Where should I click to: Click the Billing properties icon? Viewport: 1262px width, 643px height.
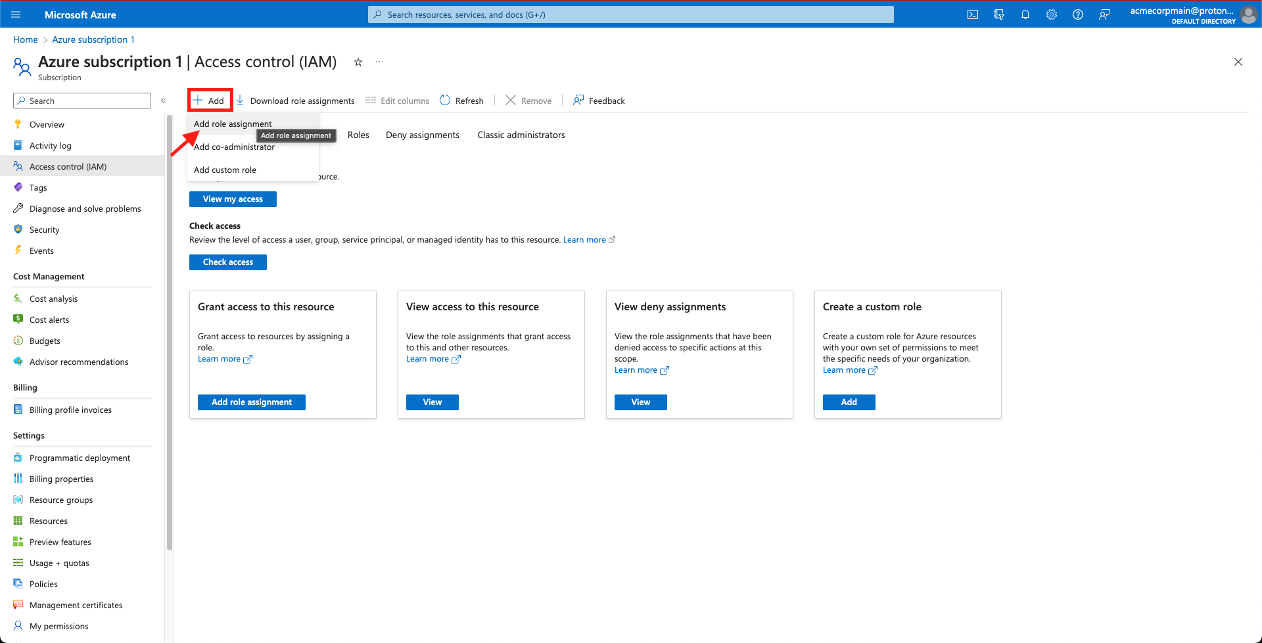pos(18,479)
